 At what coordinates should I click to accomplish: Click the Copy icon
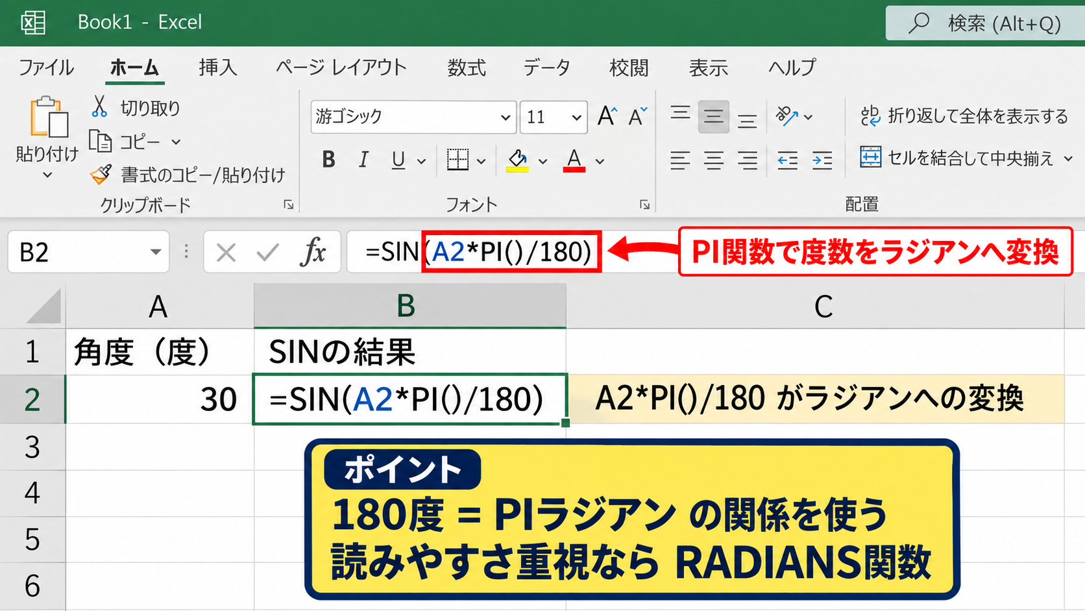point(100,141)
